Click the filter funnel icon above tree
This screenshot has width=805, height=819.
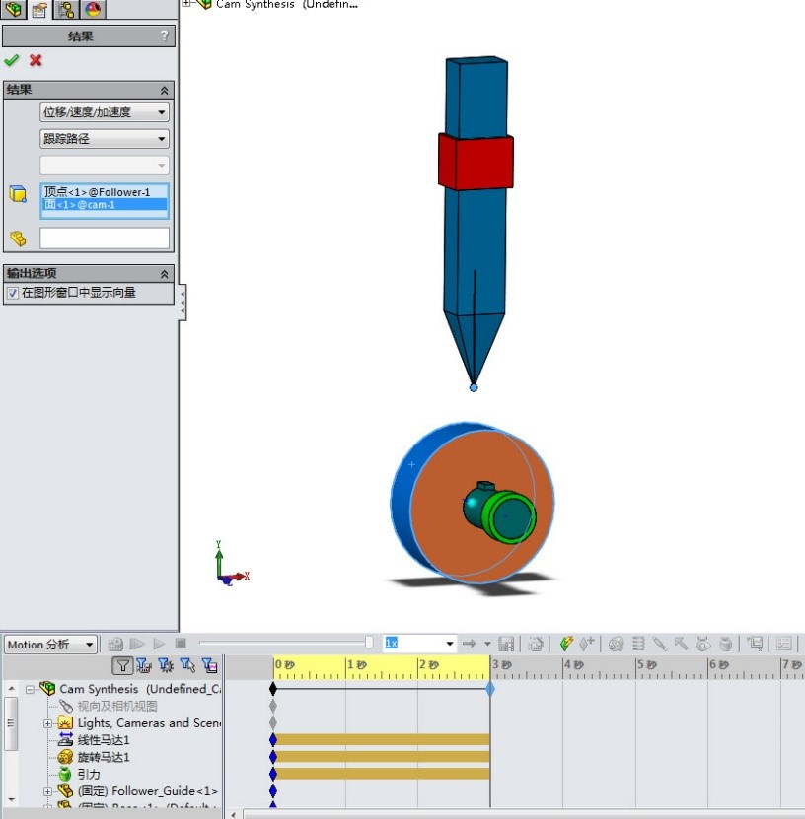click(x=121, y=666)
